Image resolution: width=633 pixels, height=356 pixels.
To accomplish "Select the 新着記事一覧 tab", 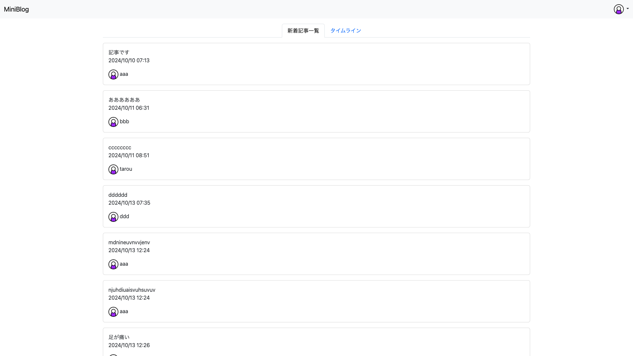I will (x=303, y=31).
